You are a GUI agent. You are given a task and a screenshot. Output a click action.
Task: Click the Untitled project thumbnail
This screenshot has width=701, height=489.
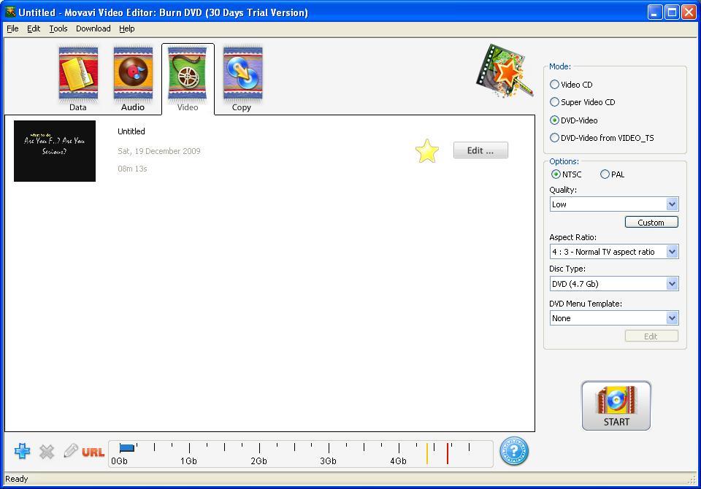[x=54, y=151]
